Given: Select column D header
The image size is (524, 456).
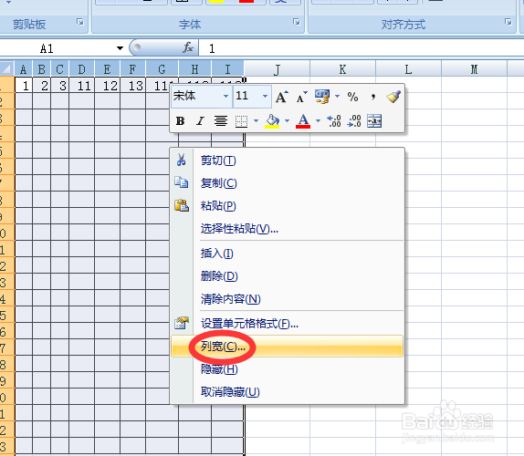Looking at the screenshot, I should (x=82, y=69).
